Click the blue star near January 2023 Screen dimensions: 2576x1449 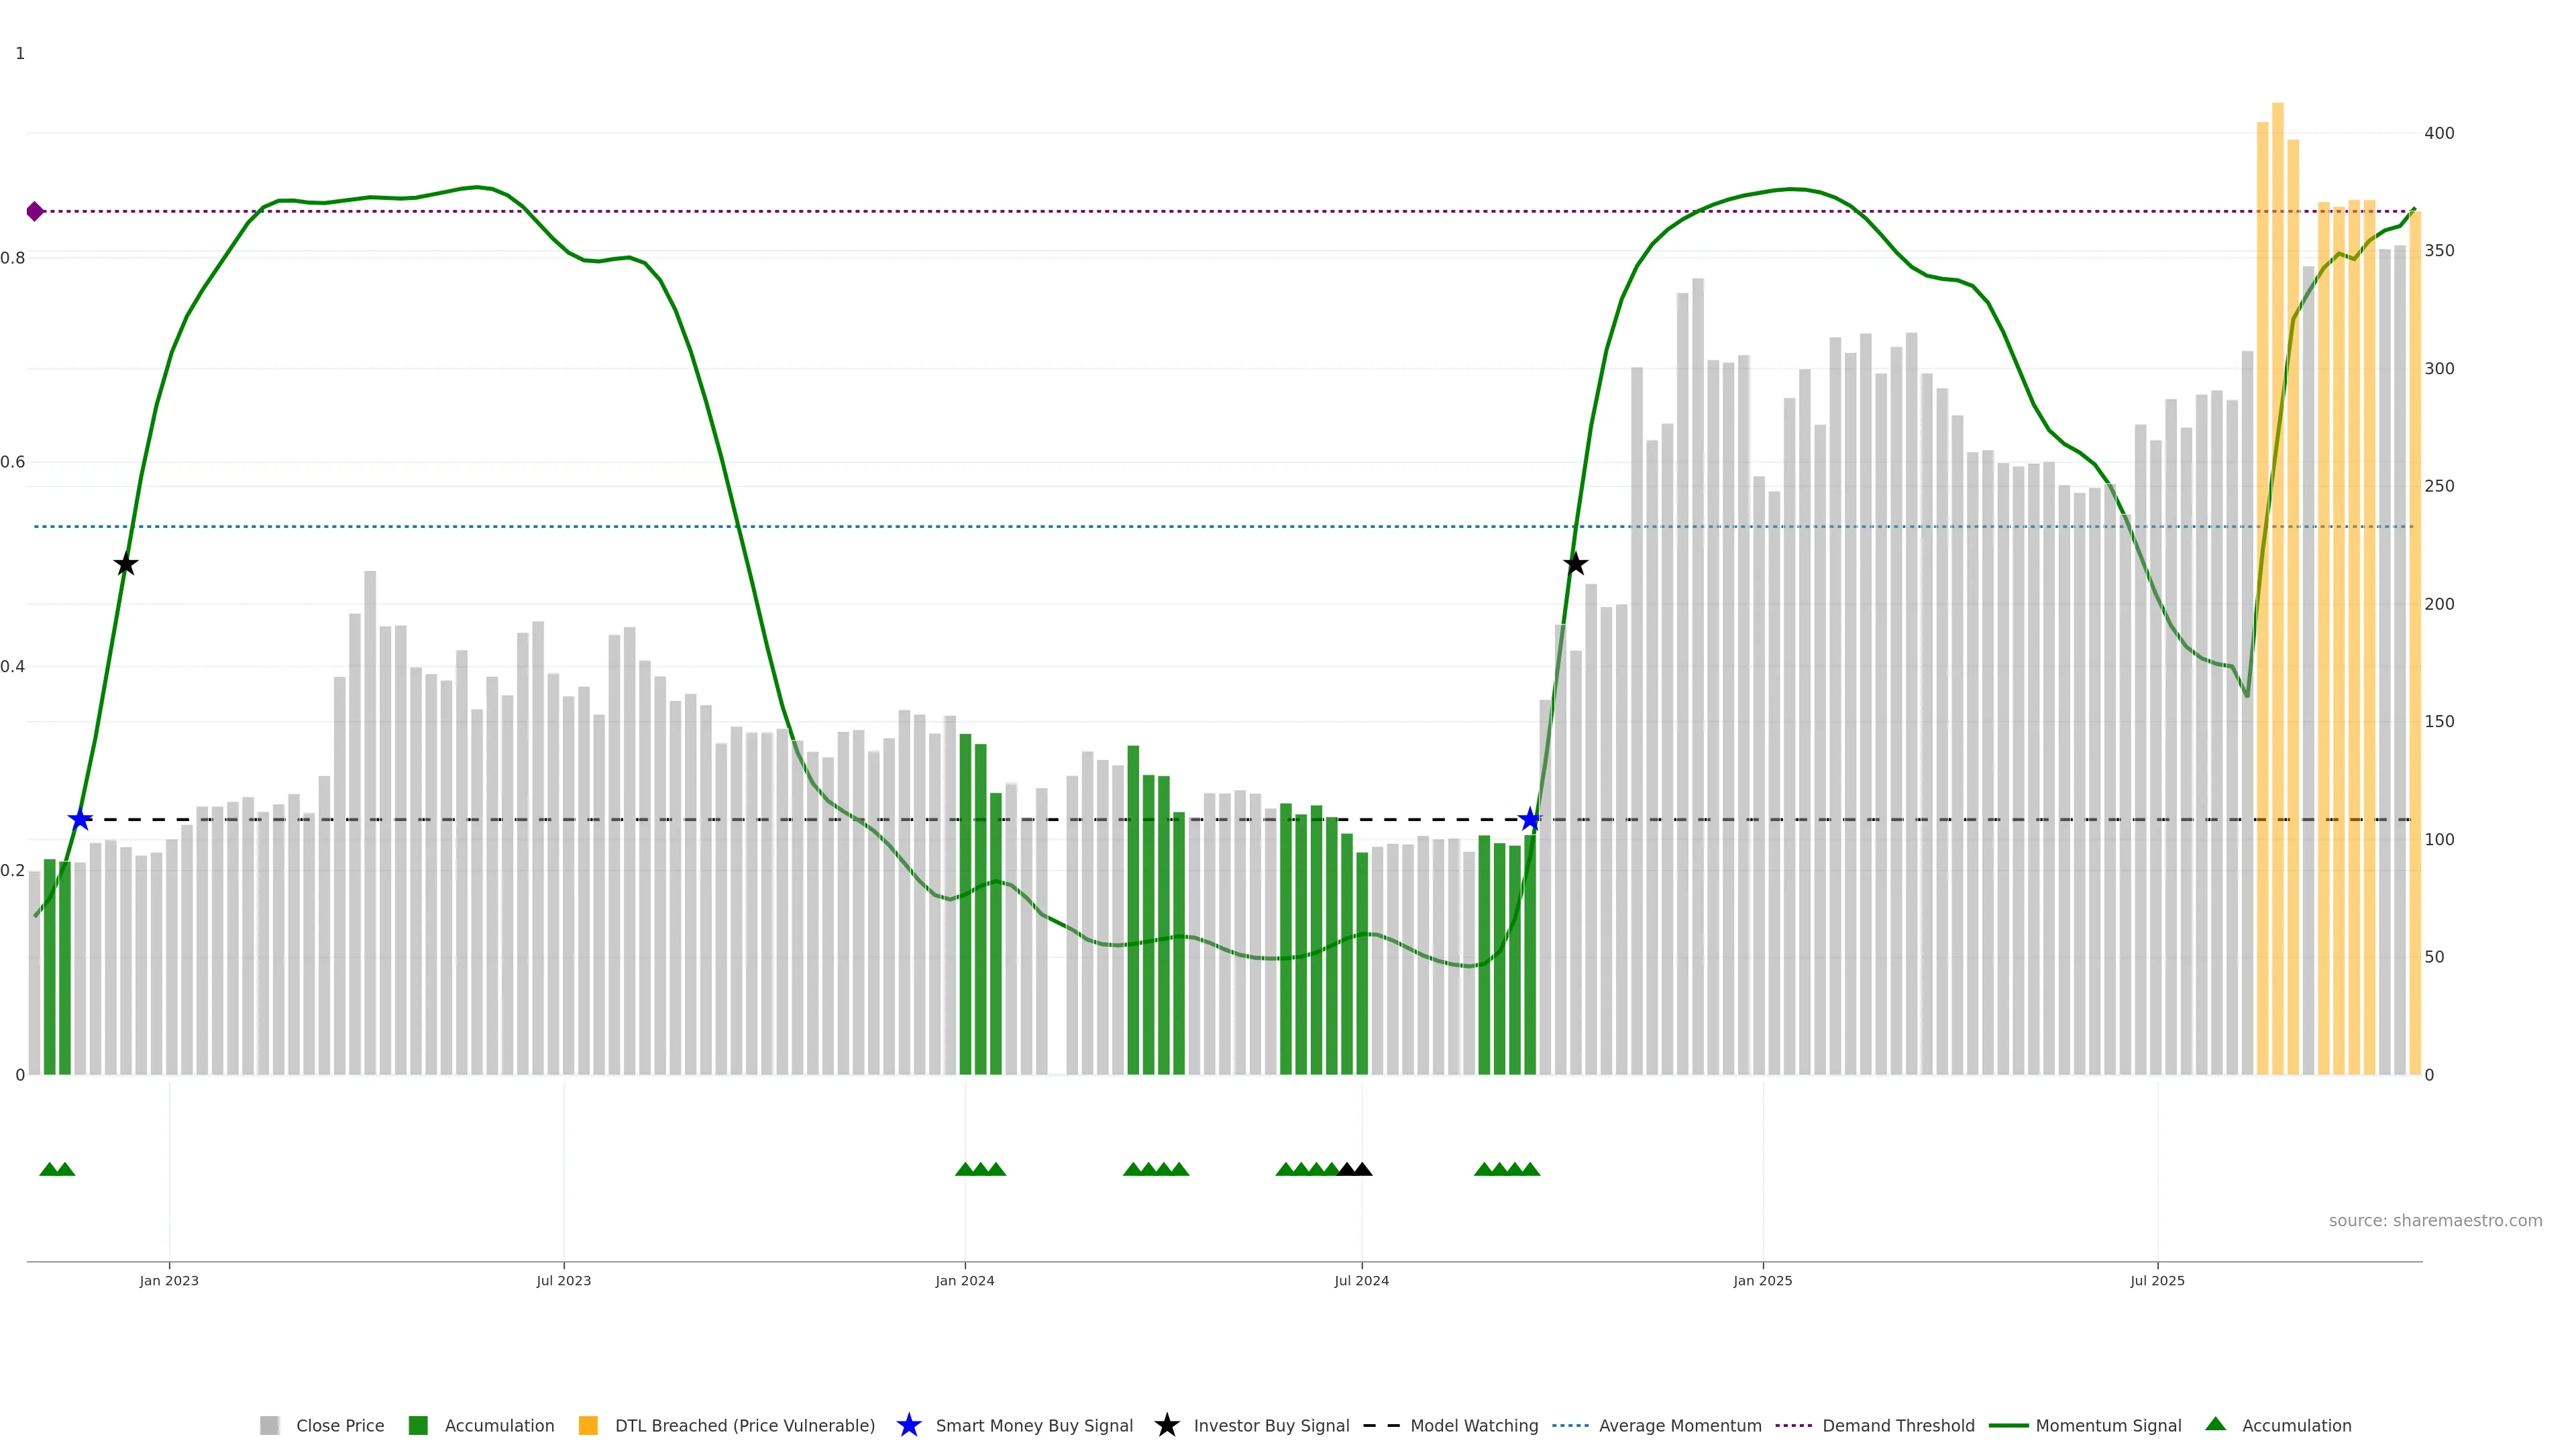pos(80,819)
